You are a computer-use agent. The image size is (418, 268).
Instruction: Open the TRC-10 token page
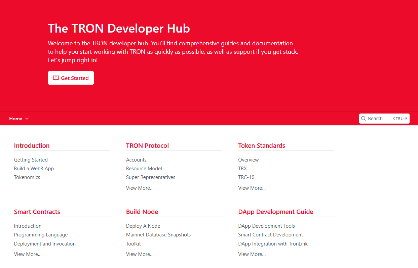[246, 177]
